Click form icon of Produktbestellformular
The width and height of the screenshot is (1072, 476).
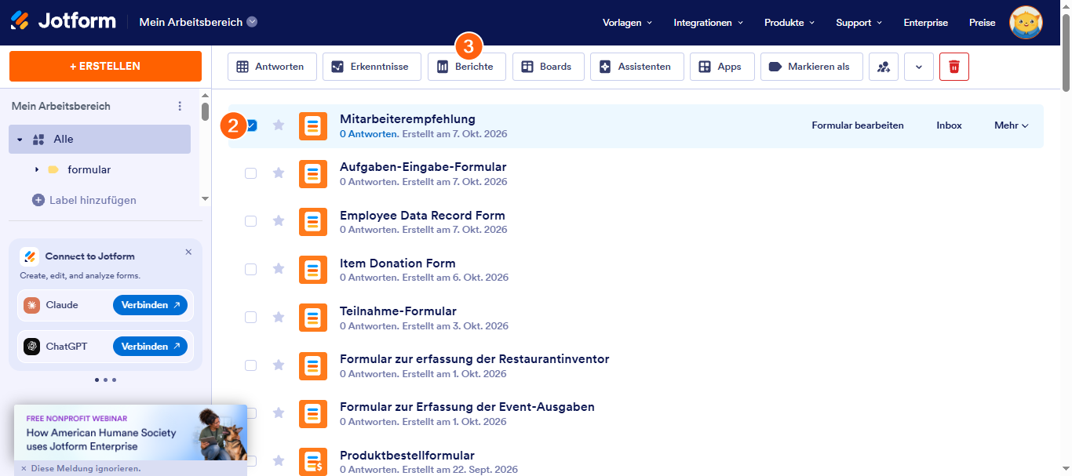point(313,461)
